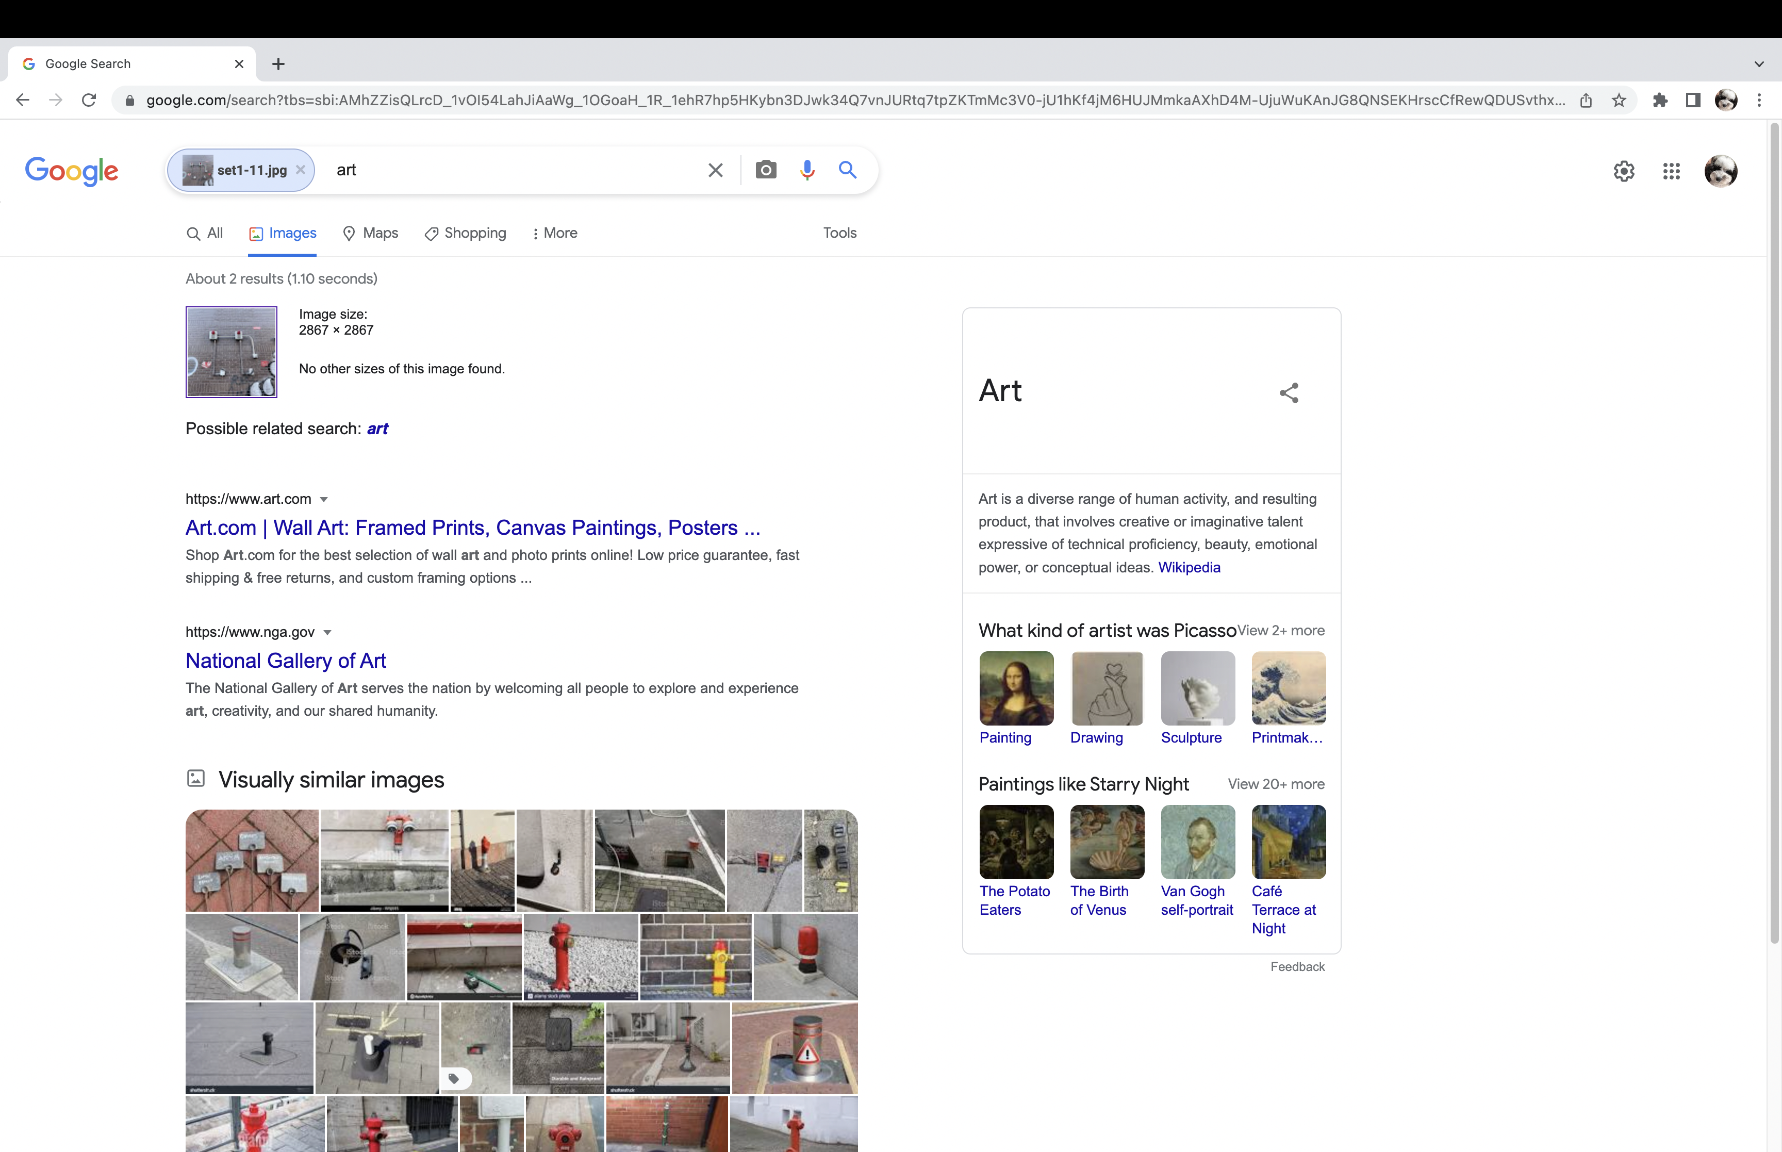
Task: Clear the search box text
Action: (x=715, y=170)
